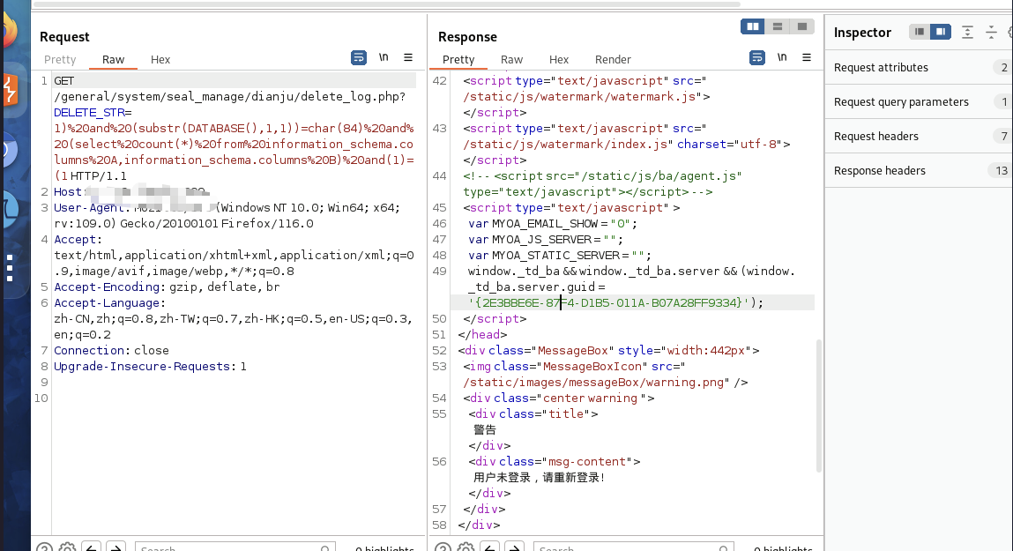This screenshot has height=551, width=1013.
Task: Collapse all Inspector sections
Action: coord(991,32)
